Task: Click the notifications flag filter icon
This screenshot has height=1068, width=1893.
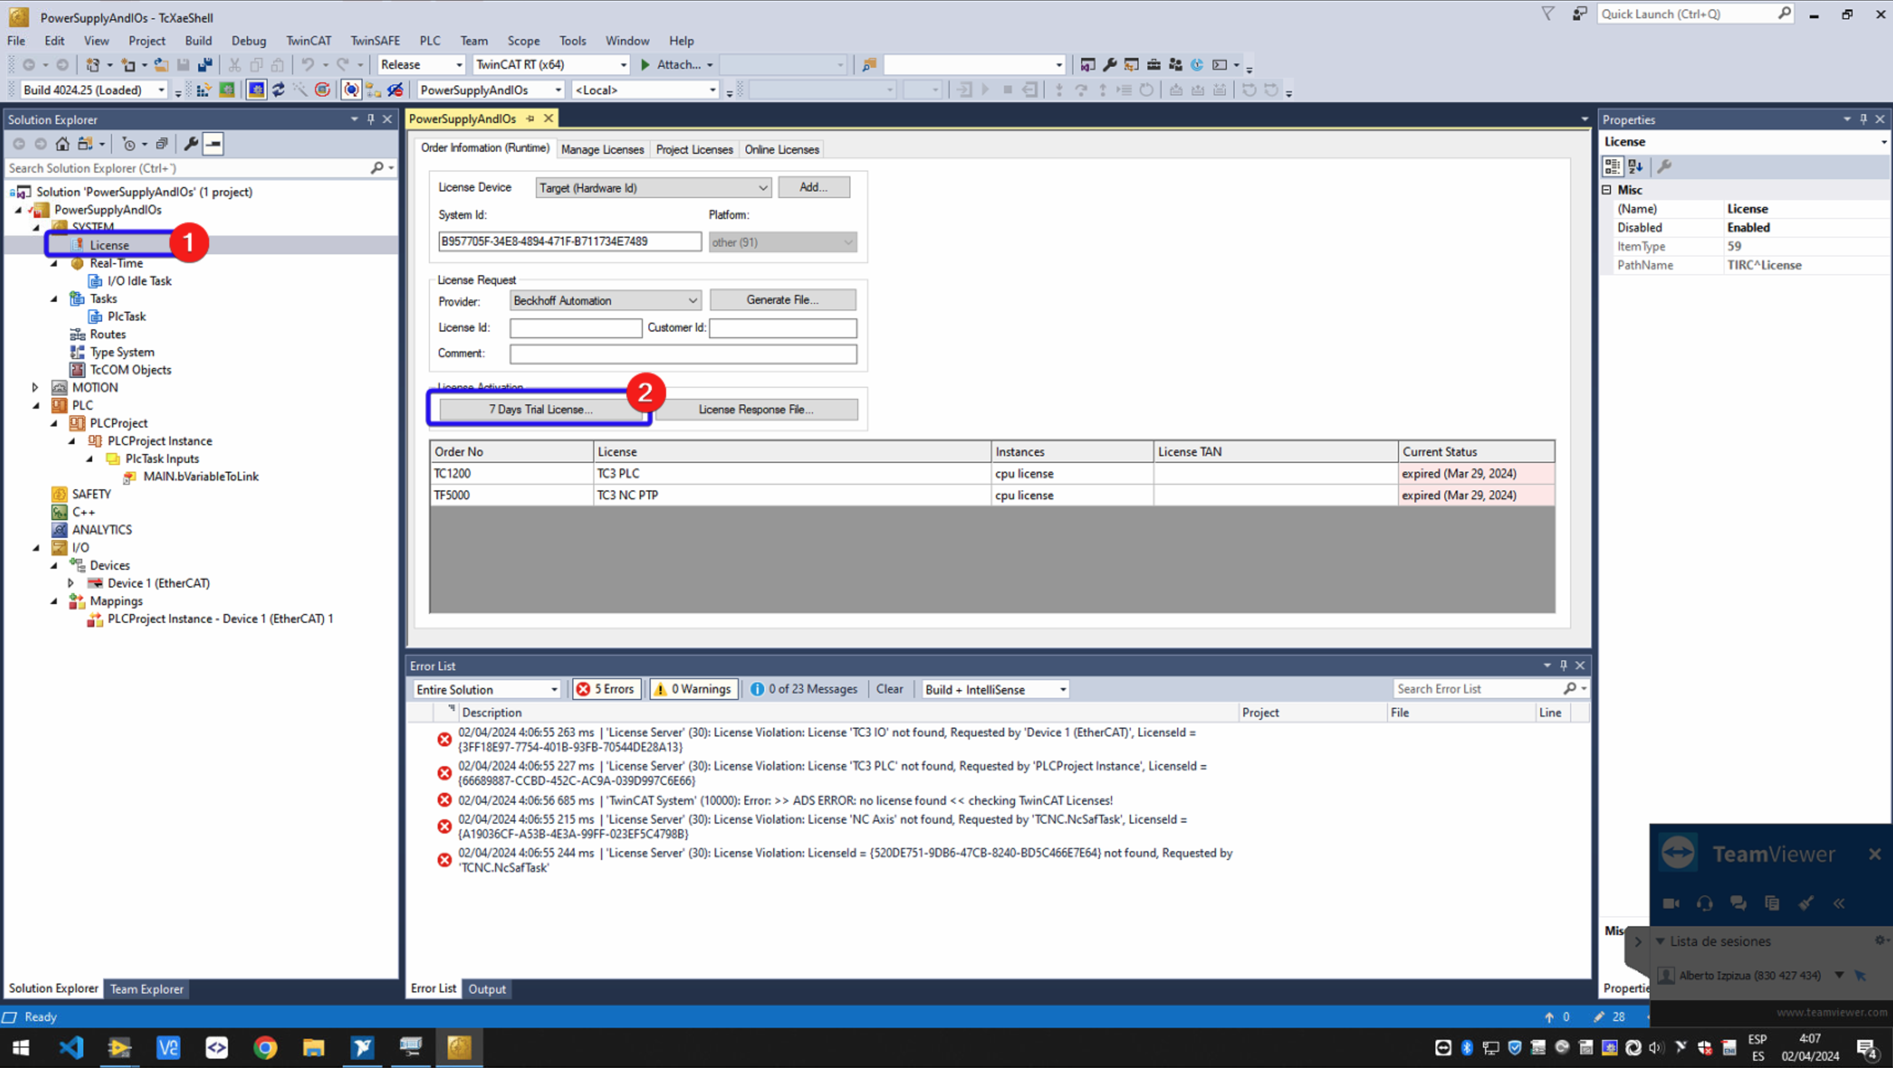Action: click(x=1549, y=13)
